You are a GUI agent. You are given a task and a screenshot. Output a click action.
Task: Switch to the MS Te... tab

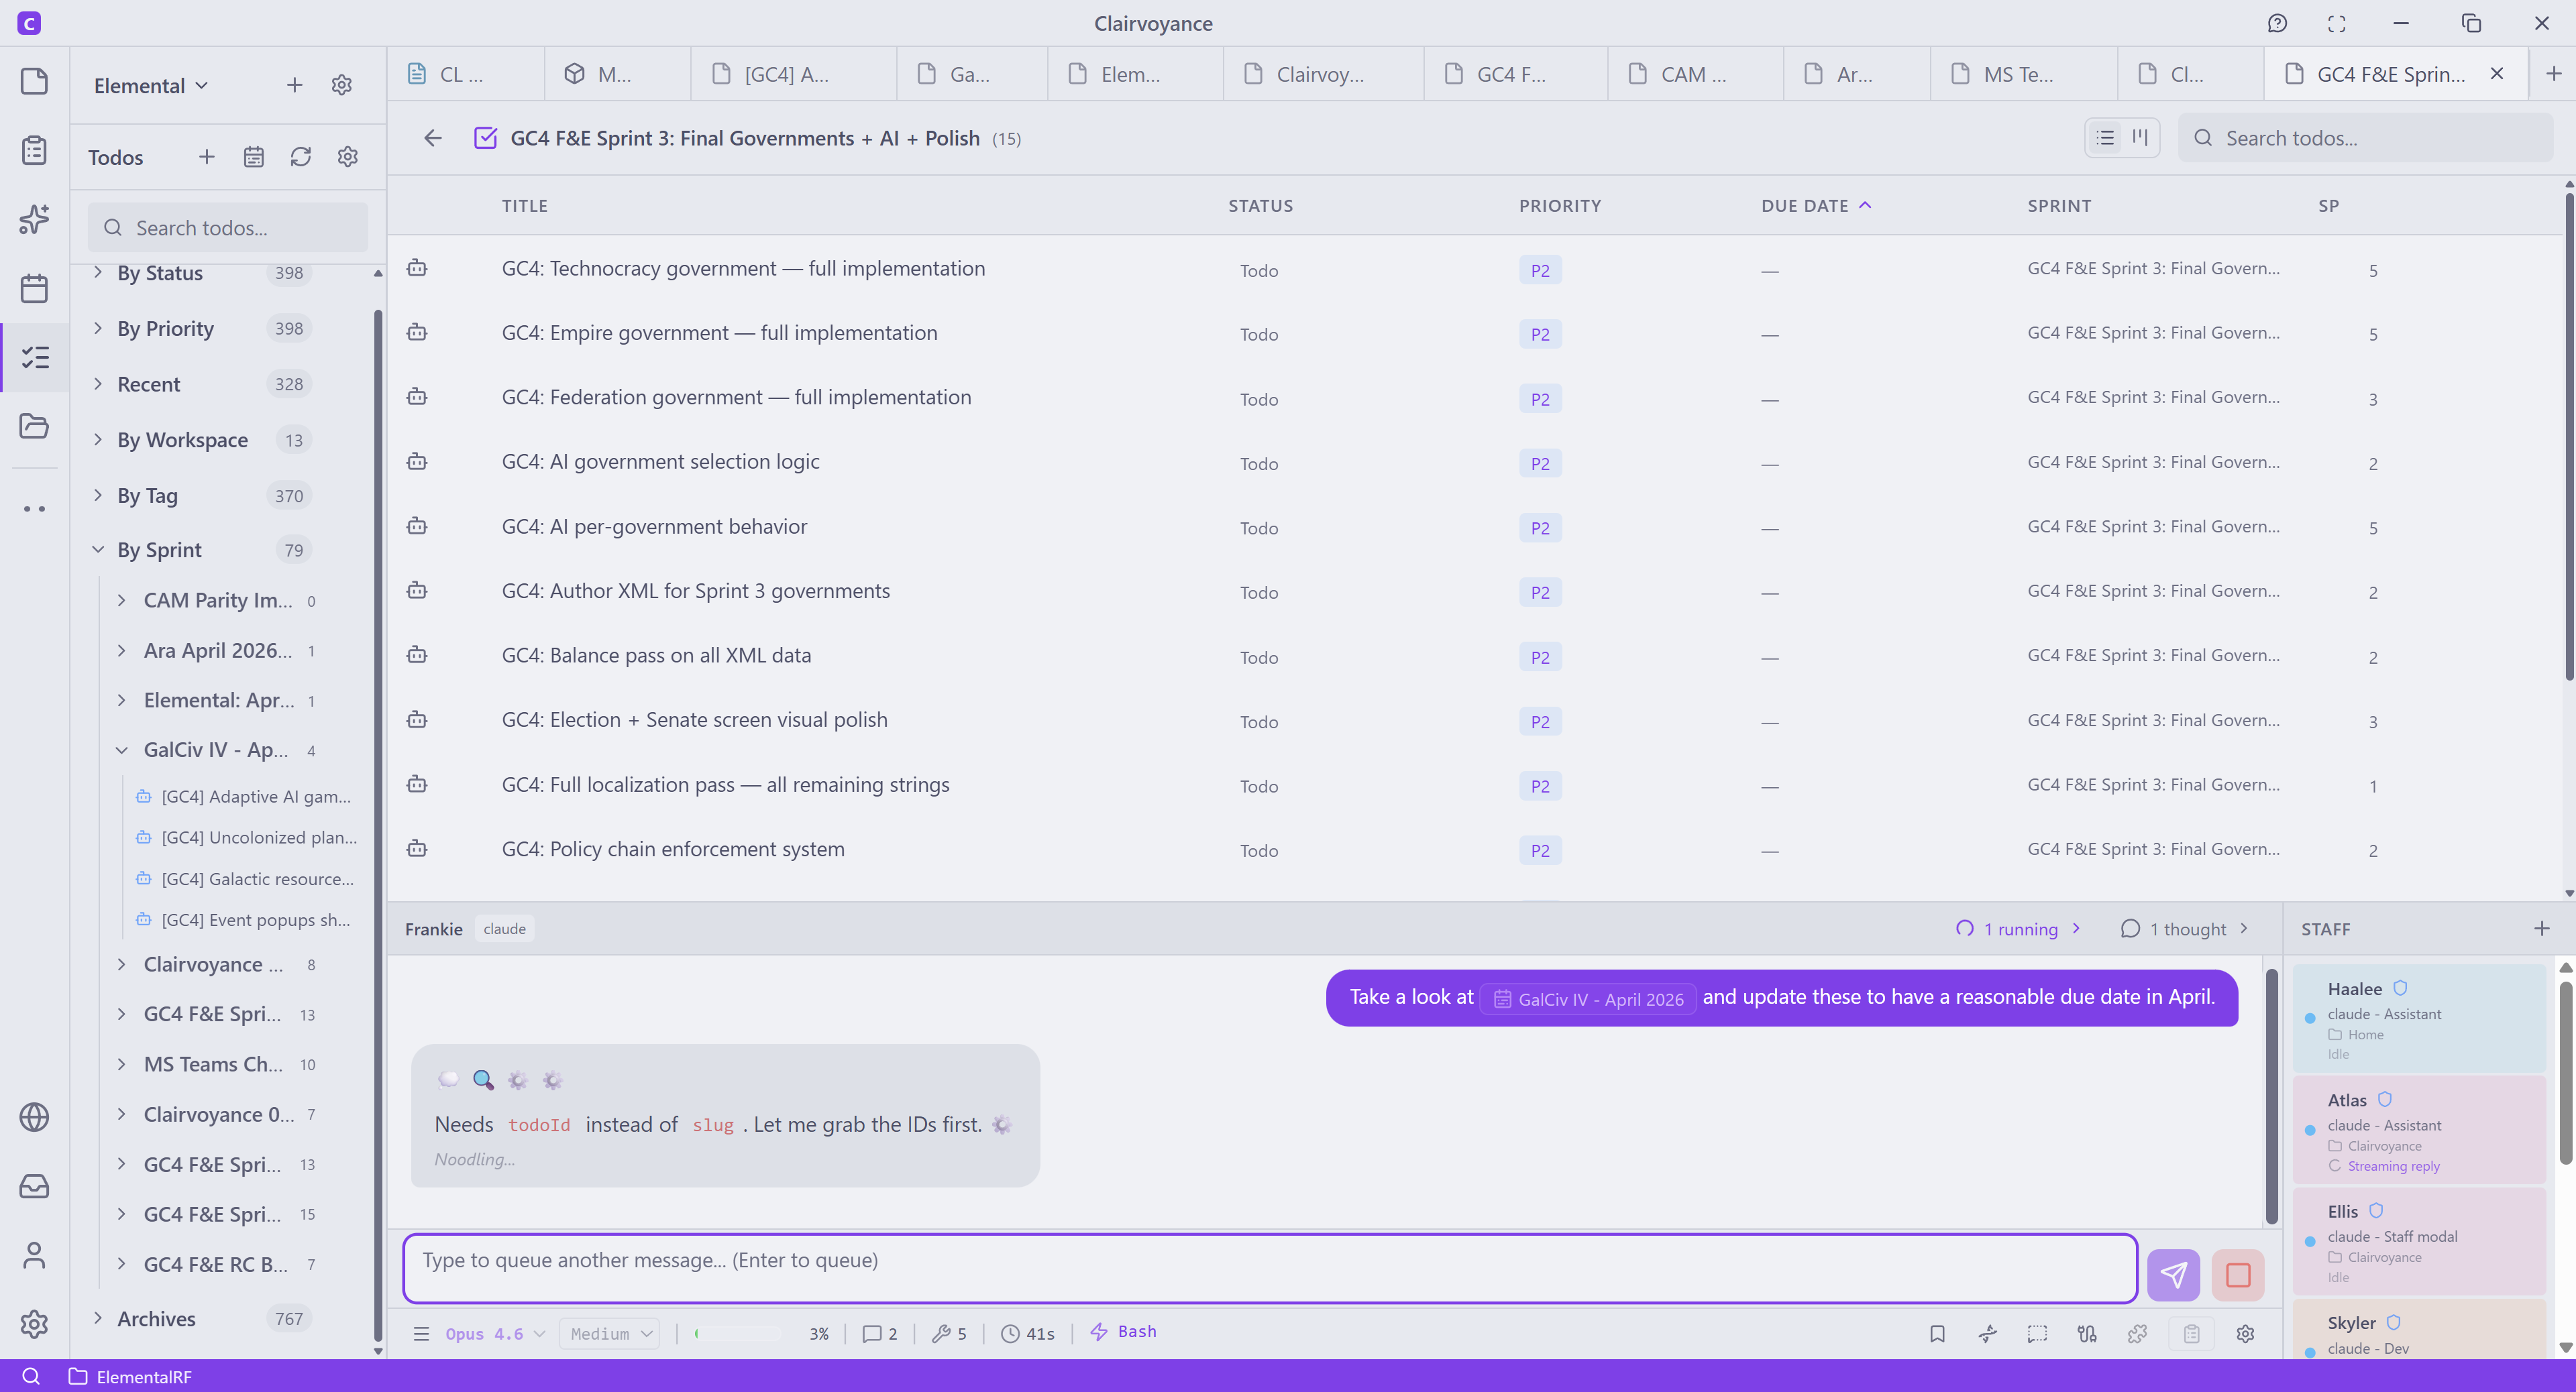pyautogui.click(x=2016, y=74)
